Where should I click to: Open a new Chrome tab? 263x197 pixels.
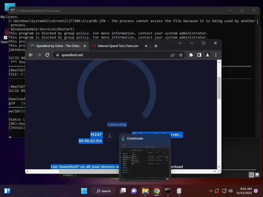pos(156,46)
